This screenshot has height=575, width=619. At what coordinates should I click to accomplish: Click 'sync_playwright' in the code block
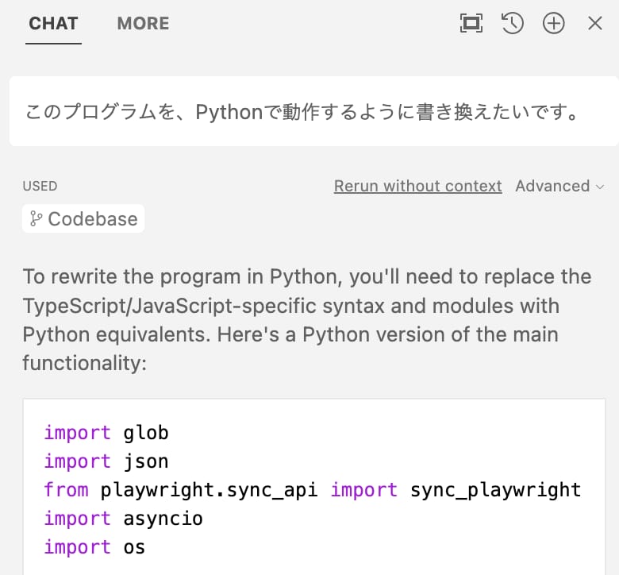pos(495,490)
